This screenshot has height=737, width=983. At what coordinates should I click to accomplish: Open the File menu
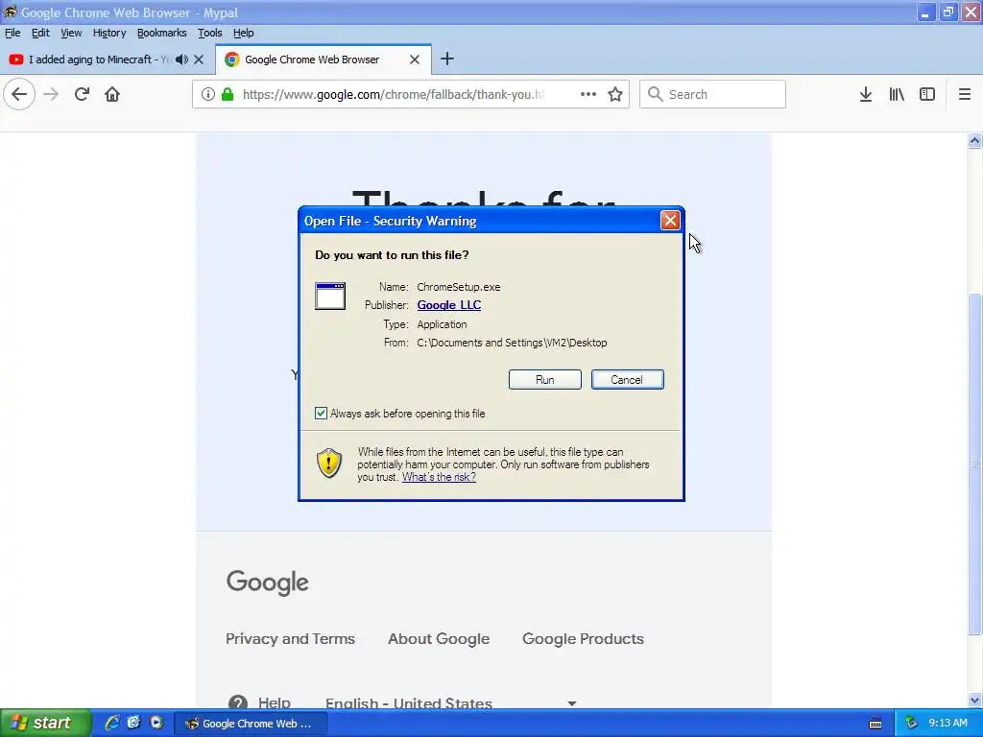(12, 33)
